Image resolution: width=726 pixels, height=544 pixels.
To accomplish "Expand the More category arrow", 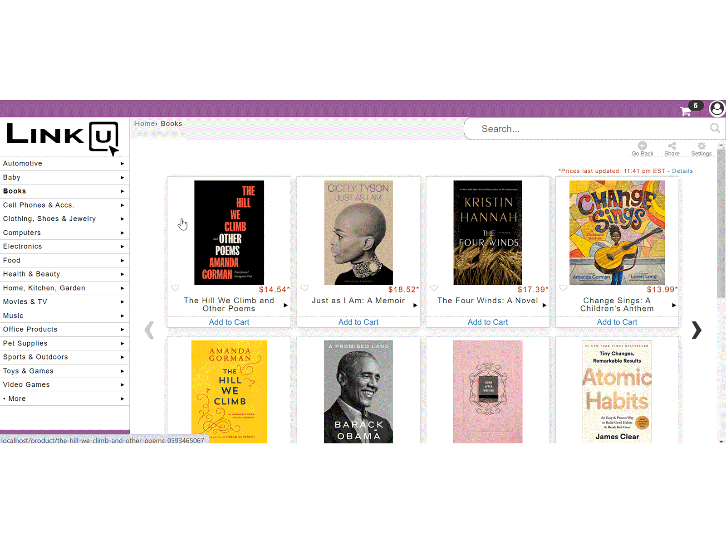I will [x=122, y=399].
